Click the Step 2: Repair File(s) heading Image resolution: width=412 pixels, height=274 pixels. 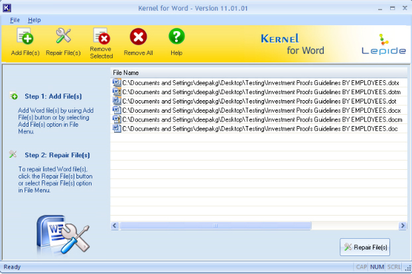coord(57,155)
